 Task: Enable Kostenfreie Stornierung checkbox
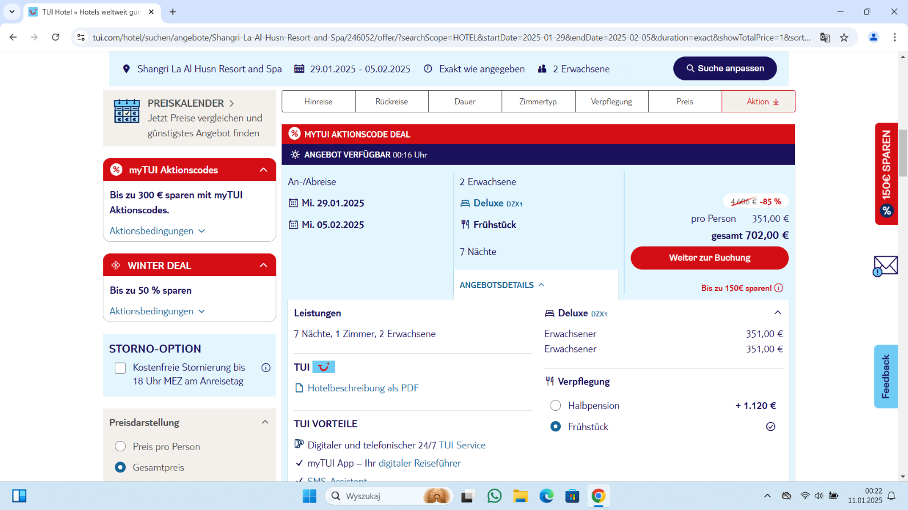coord(120,368)
